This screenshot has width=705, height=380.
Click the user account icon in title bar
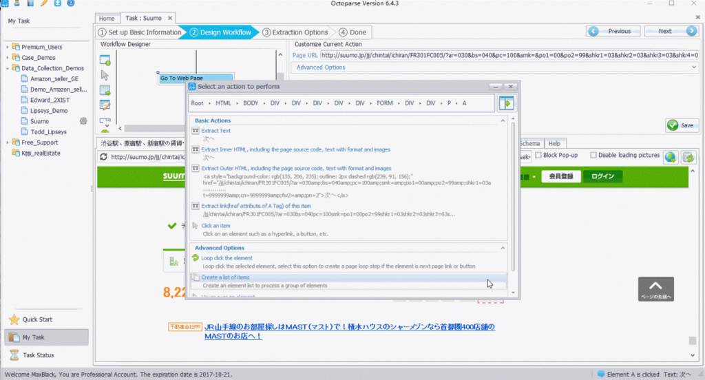click(x=17, y=3)
